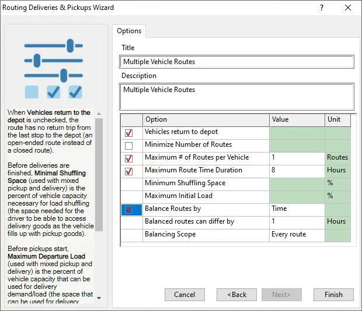Open the Balance Routes by Time dropdown
Viewport: 362px width, 311px height.
(297, 209)
